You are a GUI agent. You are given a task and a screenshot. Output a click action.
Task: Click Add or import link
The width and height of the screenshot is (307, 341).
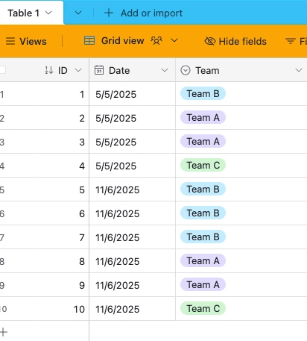pos(151,13)
